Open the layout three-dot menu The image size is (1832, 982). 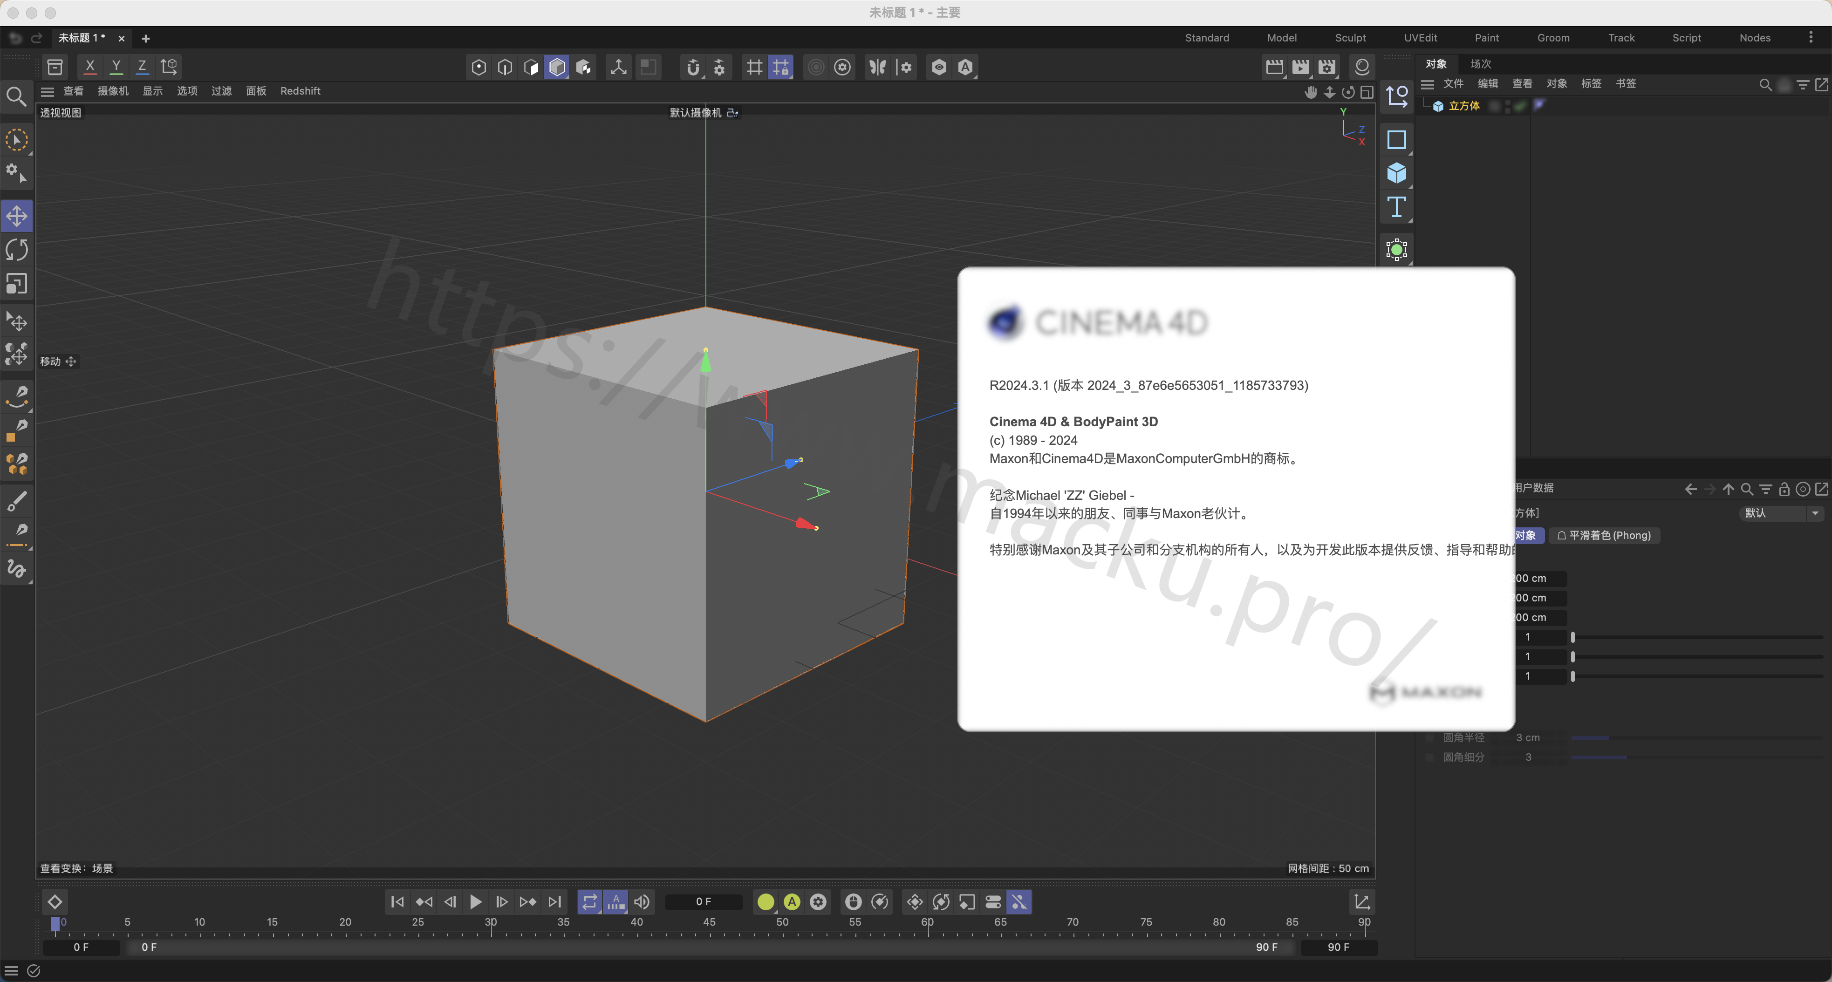(x=1811, y=38)
